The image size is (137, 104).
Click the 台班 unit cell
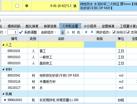[x=121, y=100]
